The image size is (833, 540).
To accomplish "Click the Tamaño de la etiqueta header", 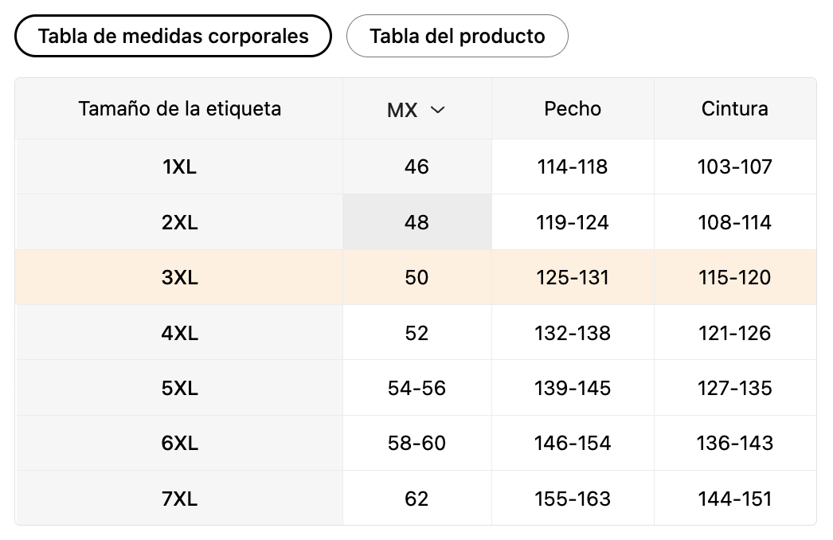I will pos(179,108).
